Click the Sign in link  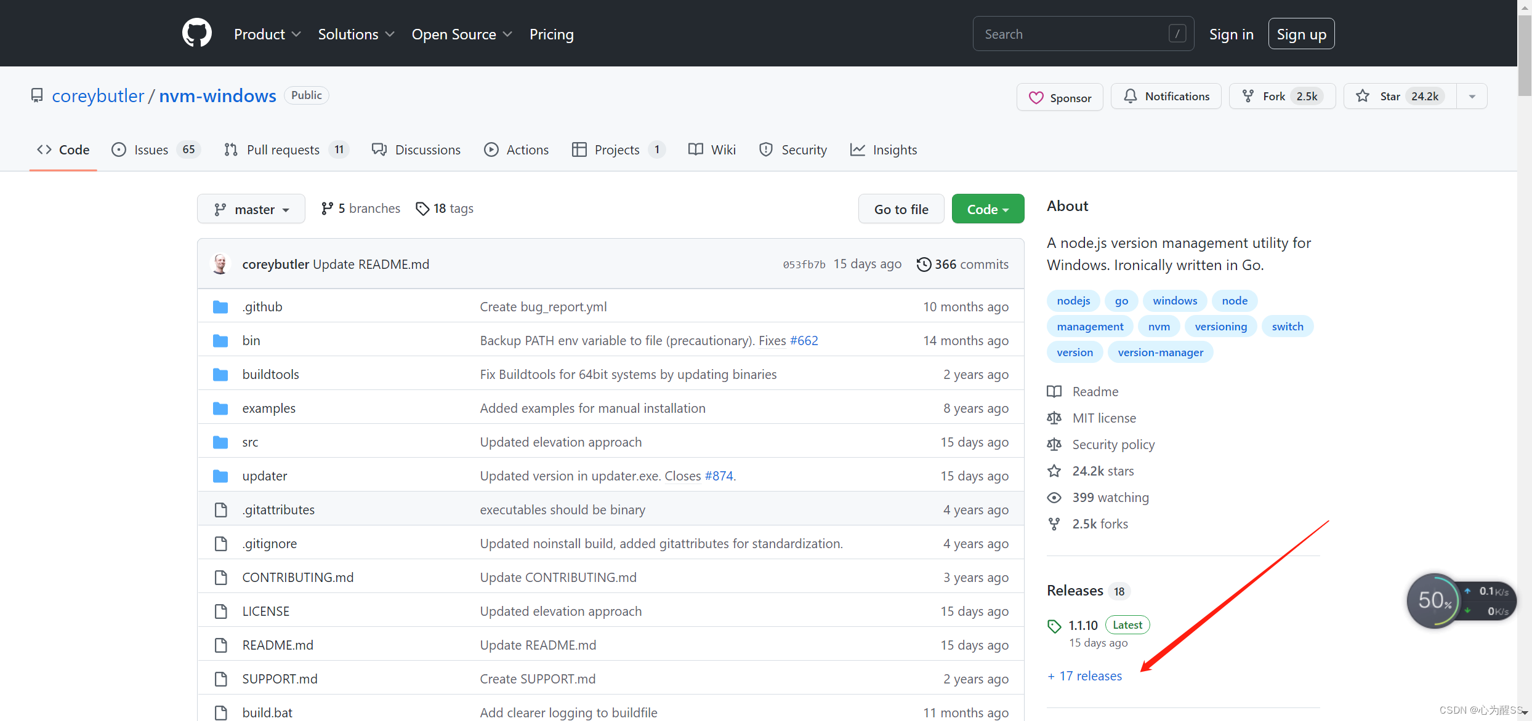(1232, 34)
